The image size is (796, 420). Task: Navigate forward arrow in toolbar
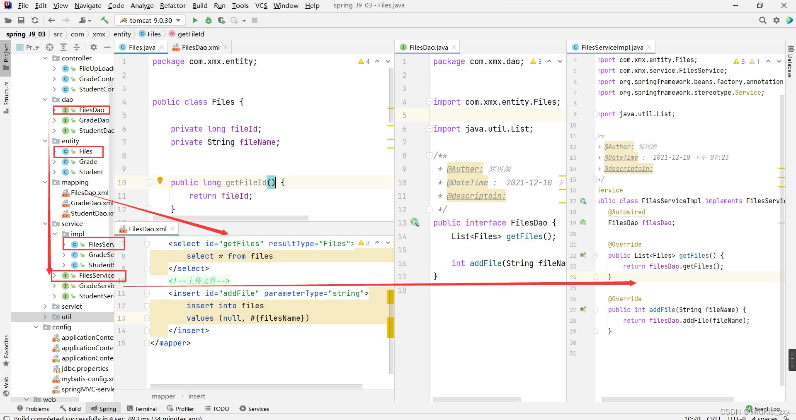point(66,20)
